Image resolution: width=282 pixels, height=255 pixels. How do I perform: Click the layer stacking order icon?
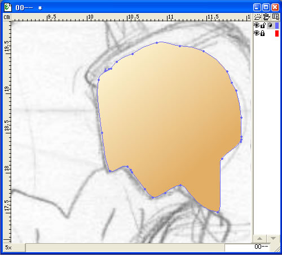coord(266,17)
